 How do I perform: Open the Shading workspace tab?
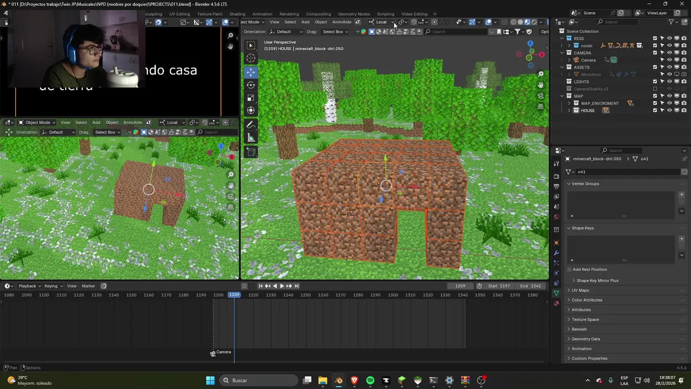(237, 14)
